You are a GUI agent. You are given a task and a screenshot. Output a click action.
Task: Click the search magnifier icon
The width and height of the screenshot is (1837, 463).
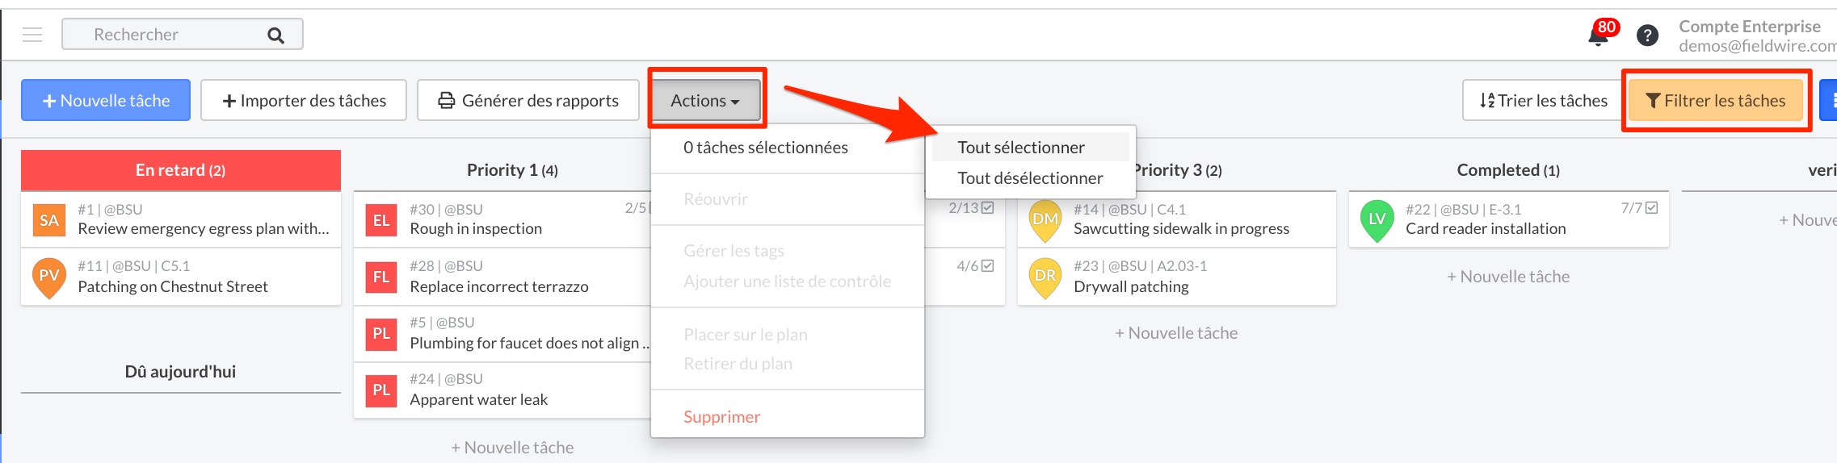click(x=275, y=35)
